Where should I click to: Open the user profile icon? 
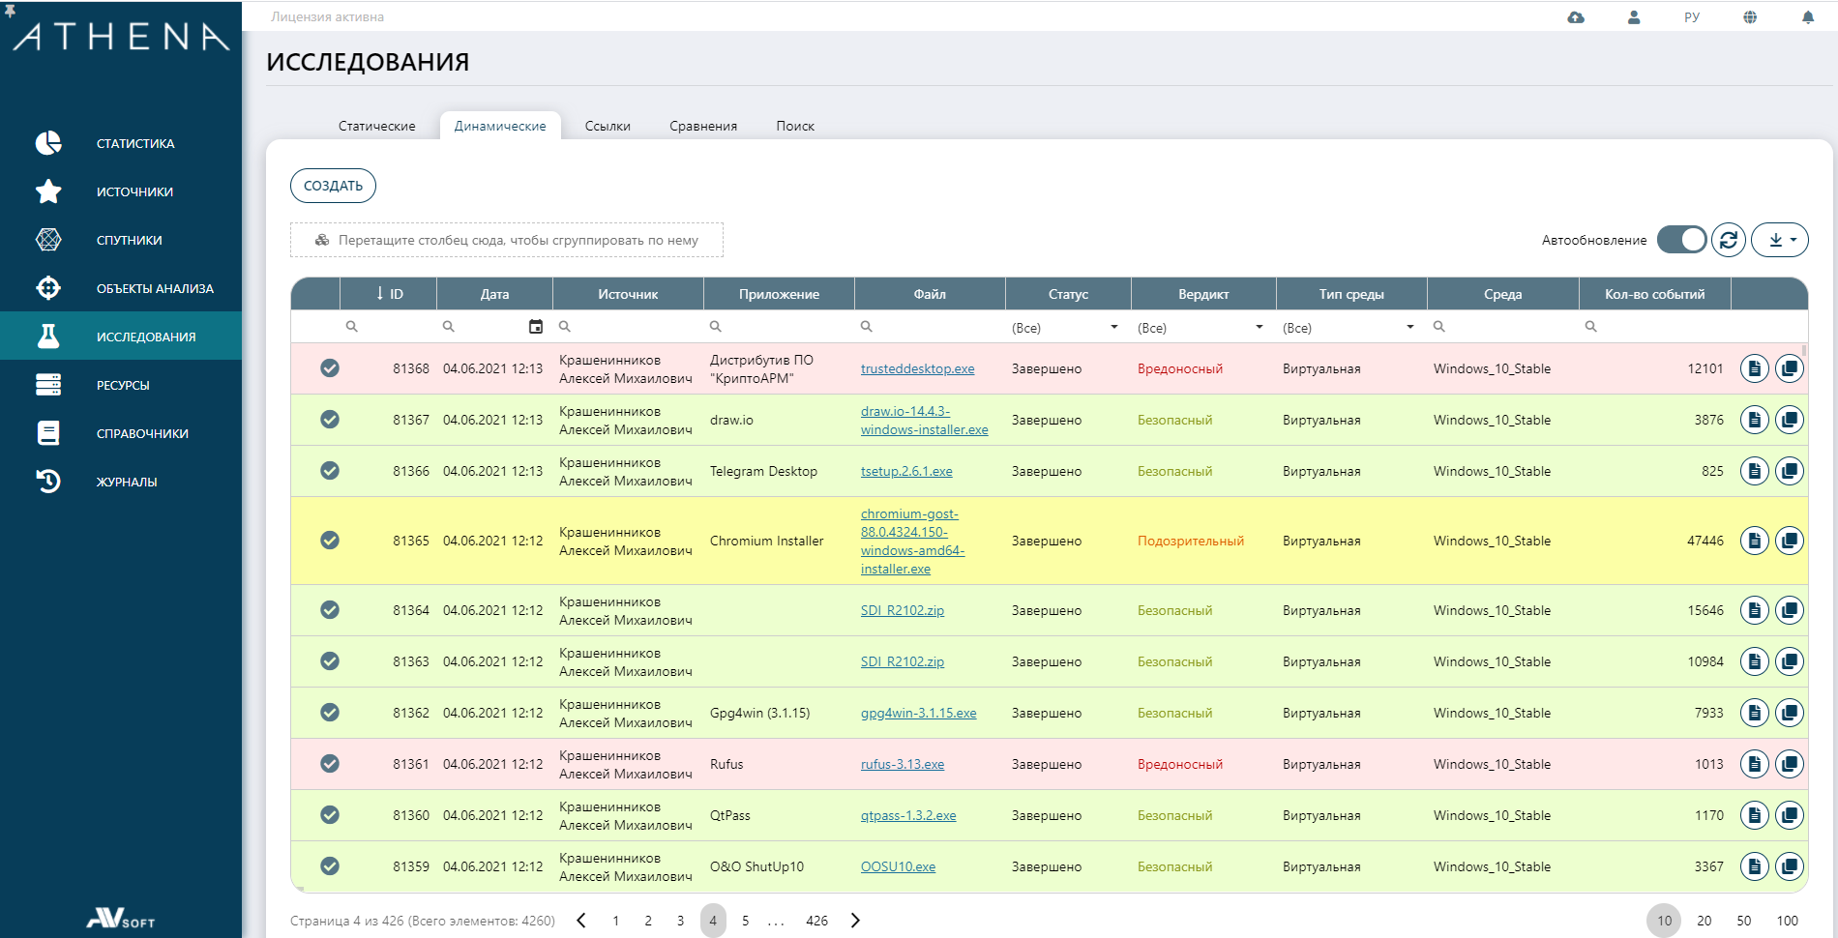[1634, 17]
